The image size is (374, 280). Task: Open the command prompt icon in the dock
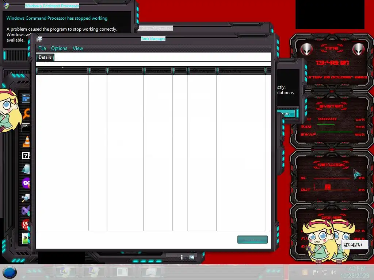pyautogui.click(x=26, y=127)
